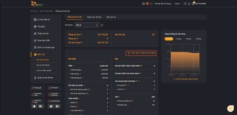
Task: Open the notifications bell icon
Action: pos(189,3)
